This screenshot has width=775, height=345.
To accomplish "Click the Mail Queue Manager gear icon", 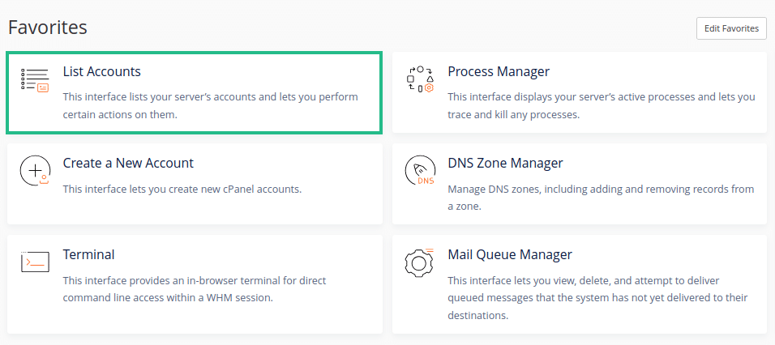I will [420, 262].
